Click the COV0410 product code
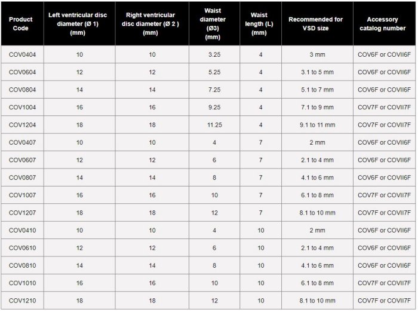This screenshot has height=312, width=418. coord(22,230)
